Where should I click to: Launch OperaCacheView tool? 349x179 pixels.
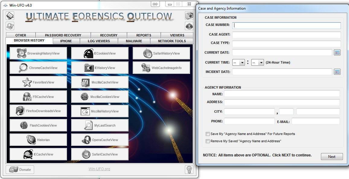click(100, 140)
